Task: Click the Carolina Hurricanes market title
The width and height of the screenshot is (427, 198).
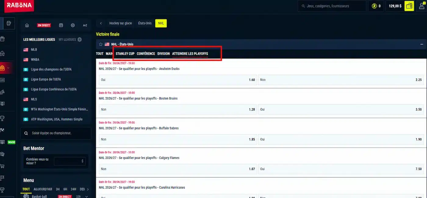Action: pyautogui.click(x=142, y=187)
